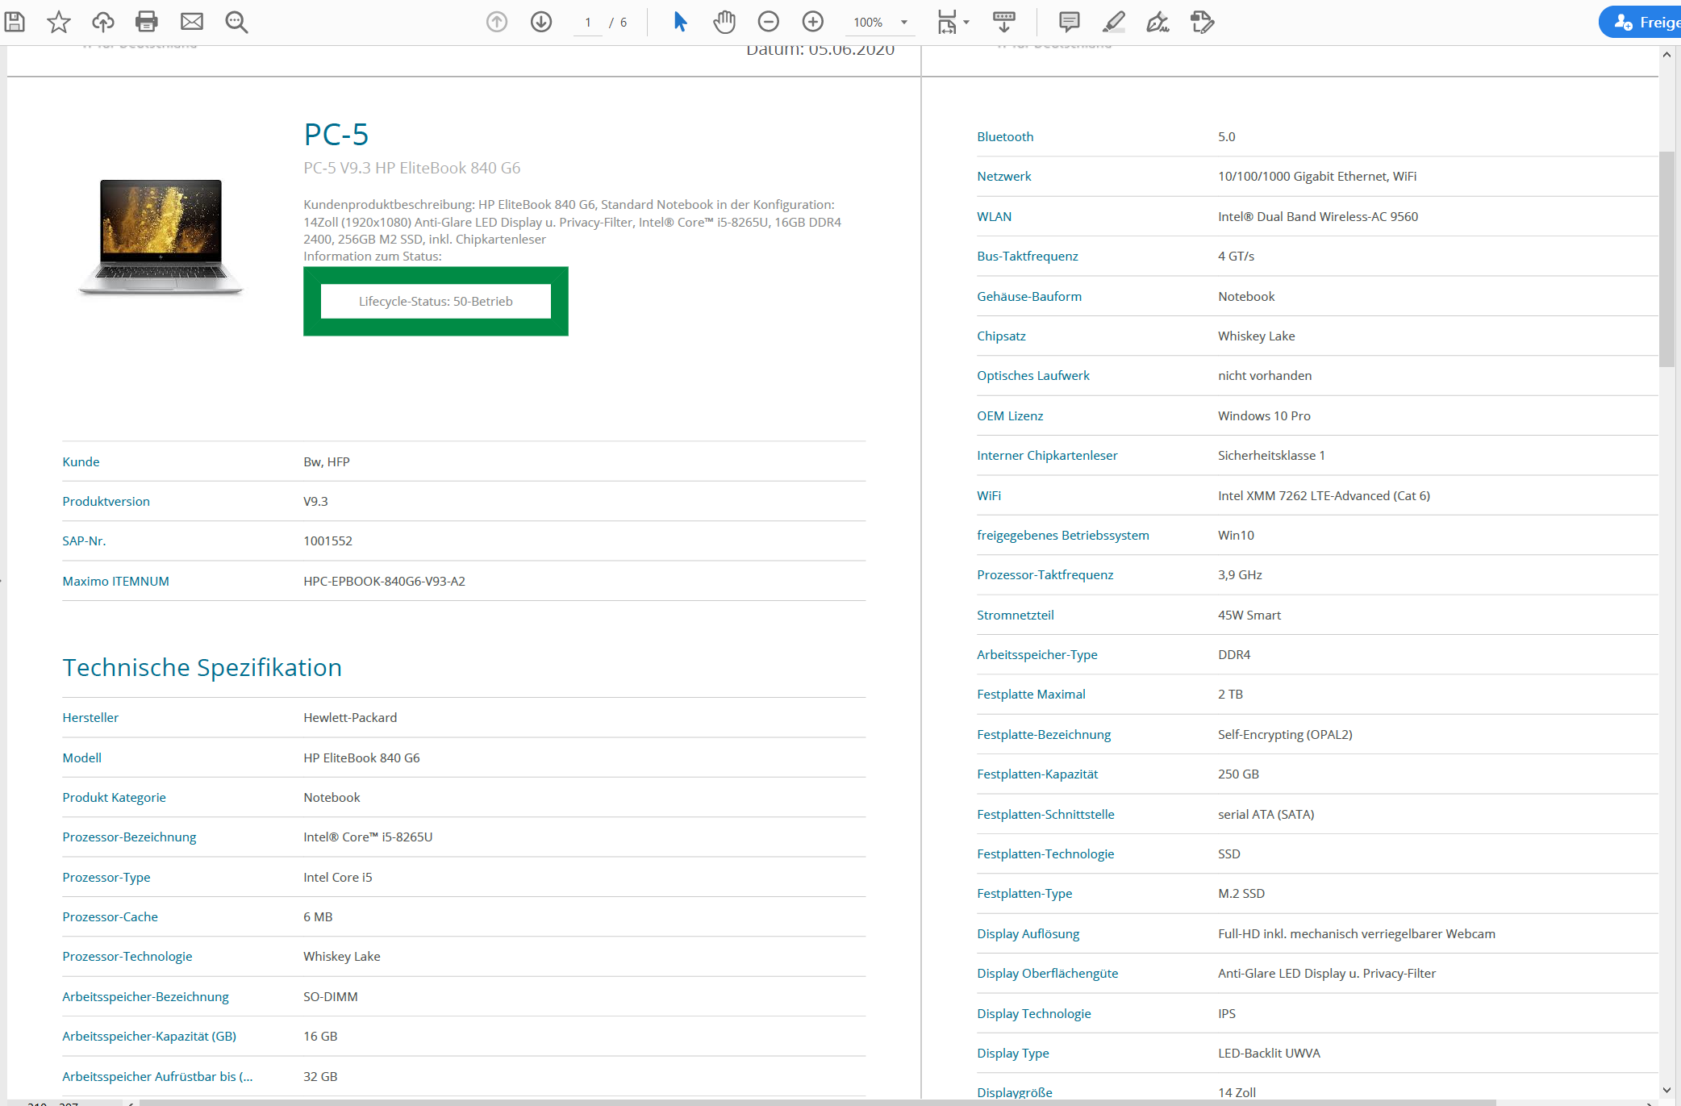Click the PC-5 heading
Image resolution: width=1681 pixels, height=1106 pixels.
pos(336,134)
